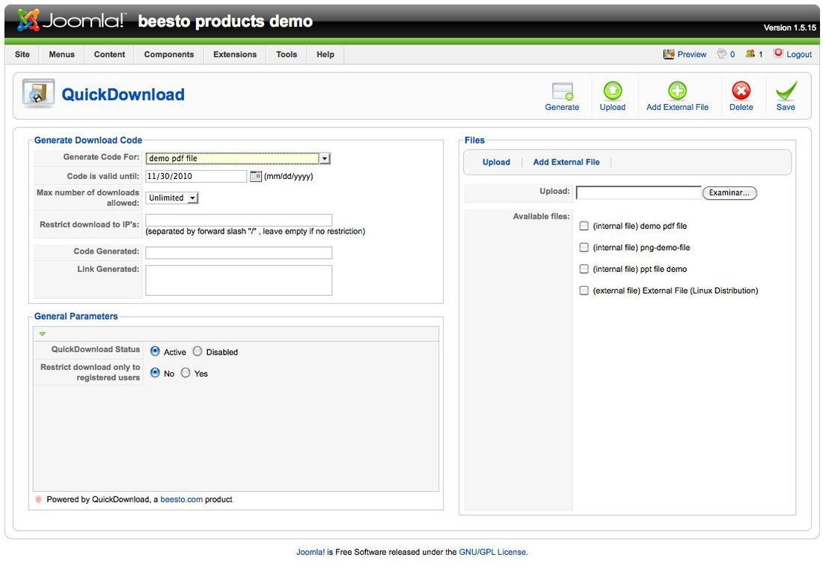Click the Link Generated text area
The image size is (823, 566).
239,280
